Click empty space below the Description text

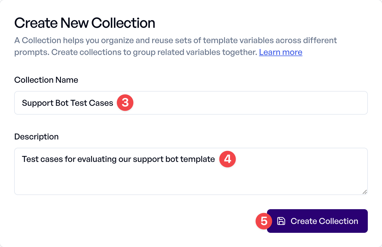tap(191, 181)
